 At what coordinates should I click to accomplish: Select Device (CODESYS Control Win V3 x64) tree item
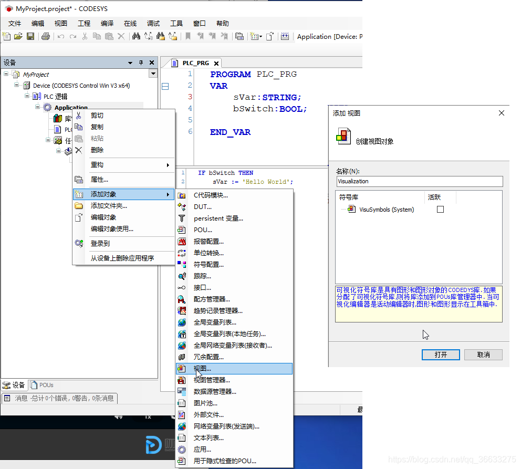(81, 86)
